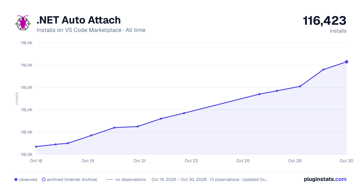Click the subtitle "Installs on VS Code Marketplace · All time"
Screen dimensions: 361x190
[91, 30]
